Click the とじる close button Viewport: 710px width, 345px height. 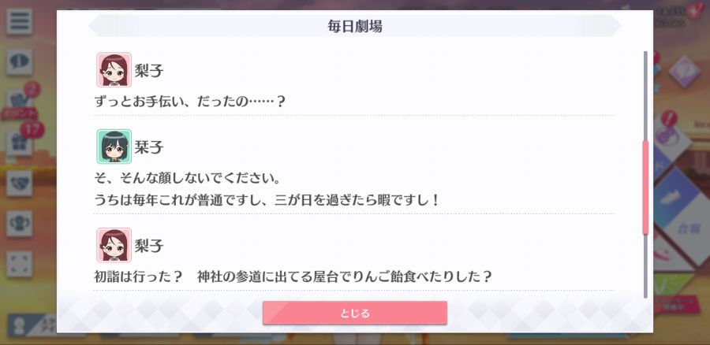355,313
